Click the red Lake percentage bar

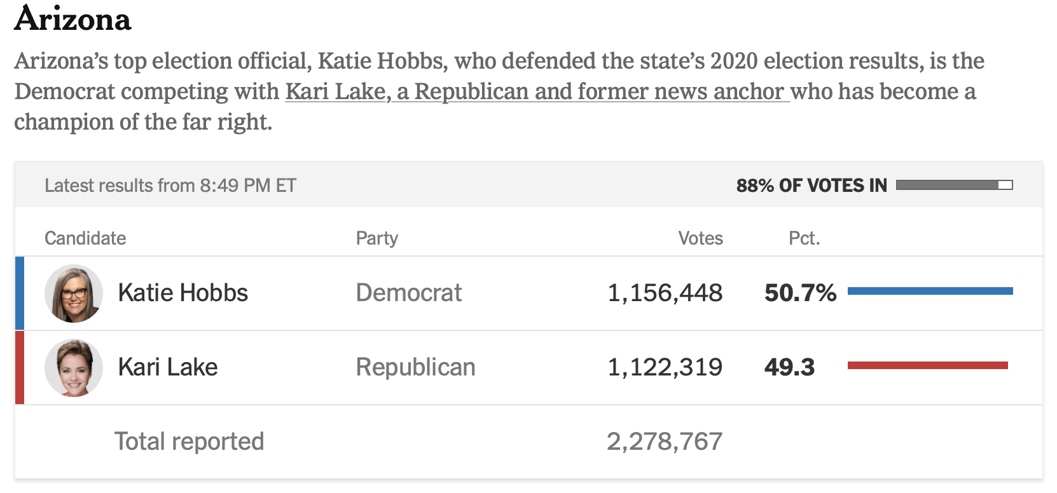point(927,365)
